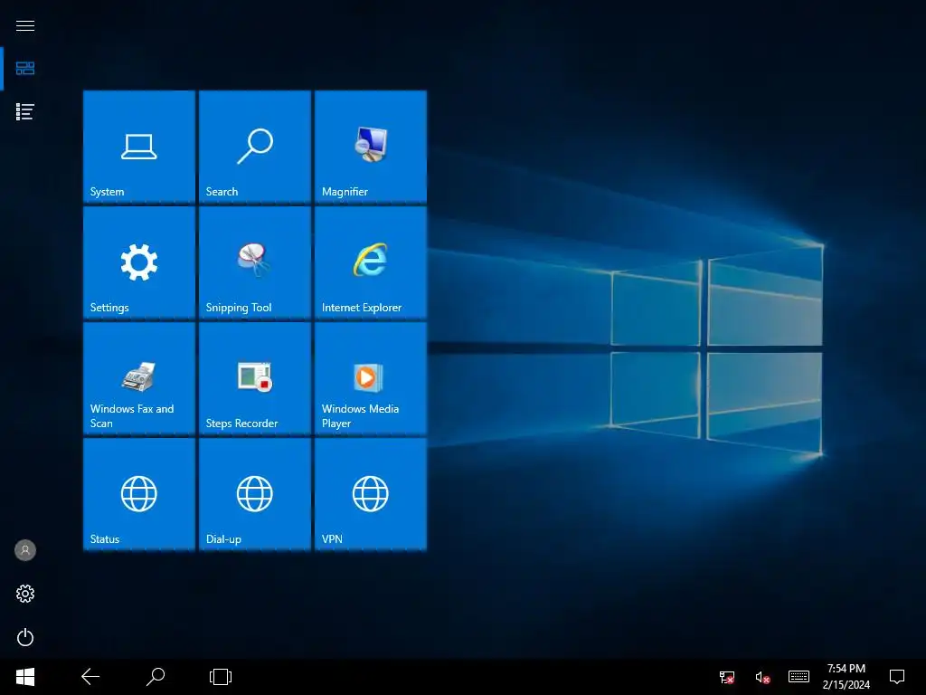Open the Power options button
926x695 pixels.
(24, 637)
